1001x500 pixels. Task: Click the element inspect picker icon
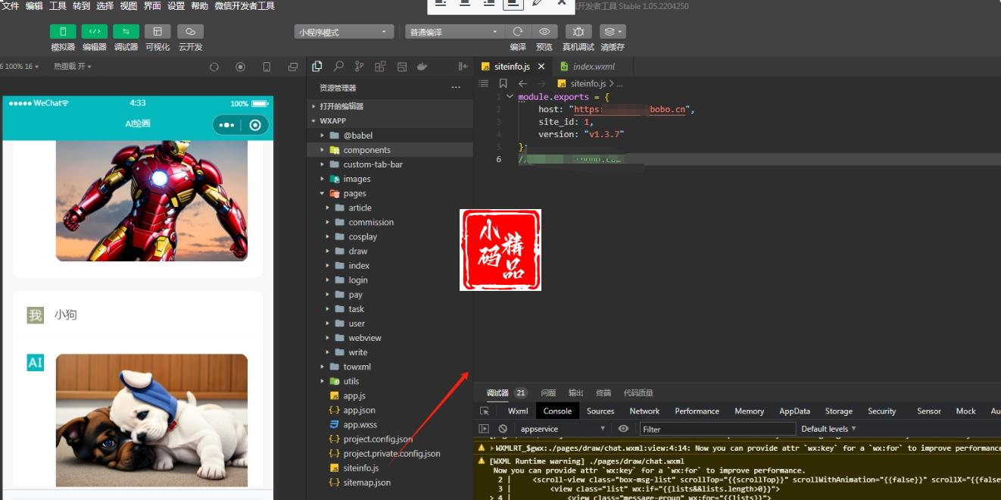485,411
